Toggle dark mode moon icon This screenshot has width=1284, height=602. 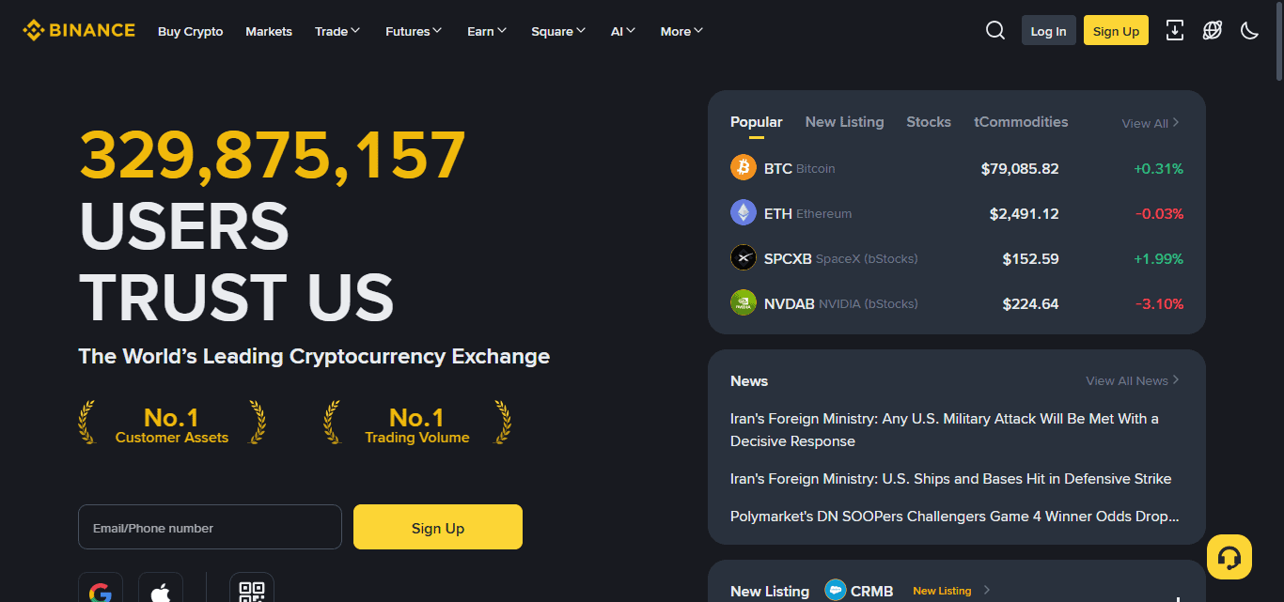click(x=1249, y=31)
